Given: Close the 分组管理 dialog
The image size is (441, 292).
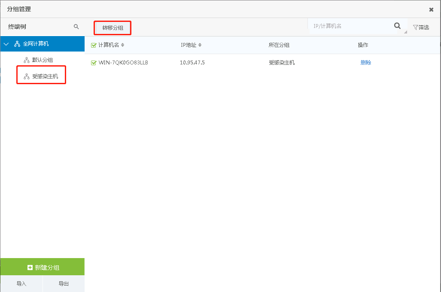Looking at the screenshot, I should [x=431, y=9].
